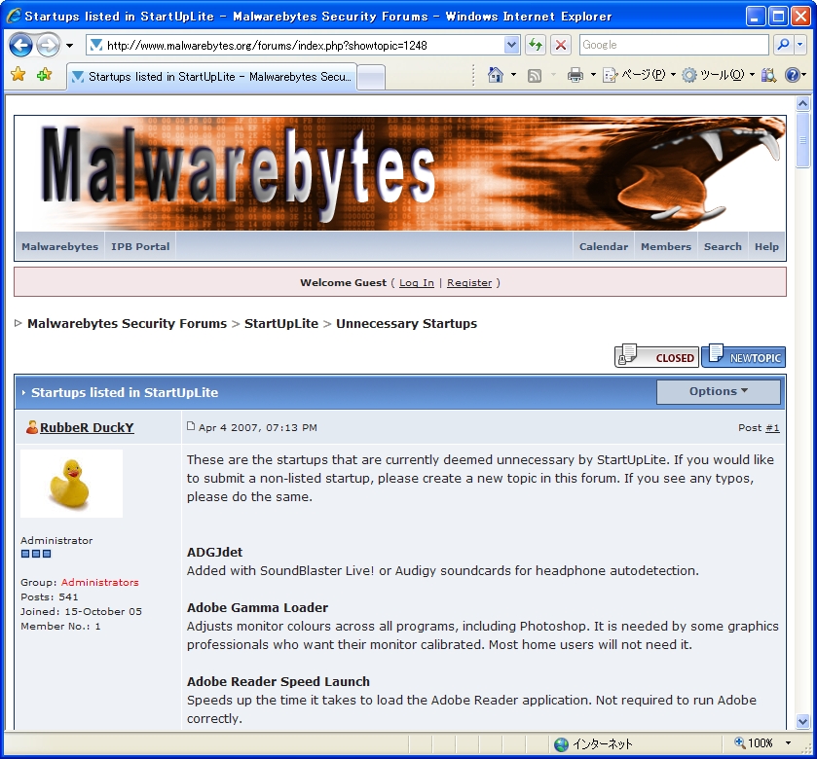Click the vertical scrollbar thumb
817x759 pixels.
tap(803, 140)
